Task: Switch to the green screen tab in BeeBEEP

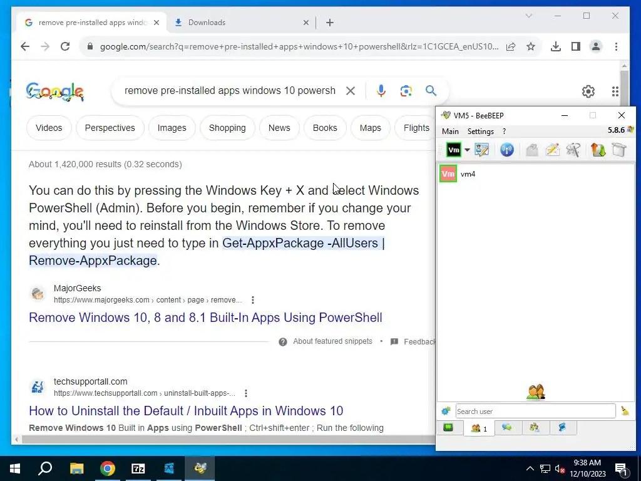Action: [x=448, y=428]
